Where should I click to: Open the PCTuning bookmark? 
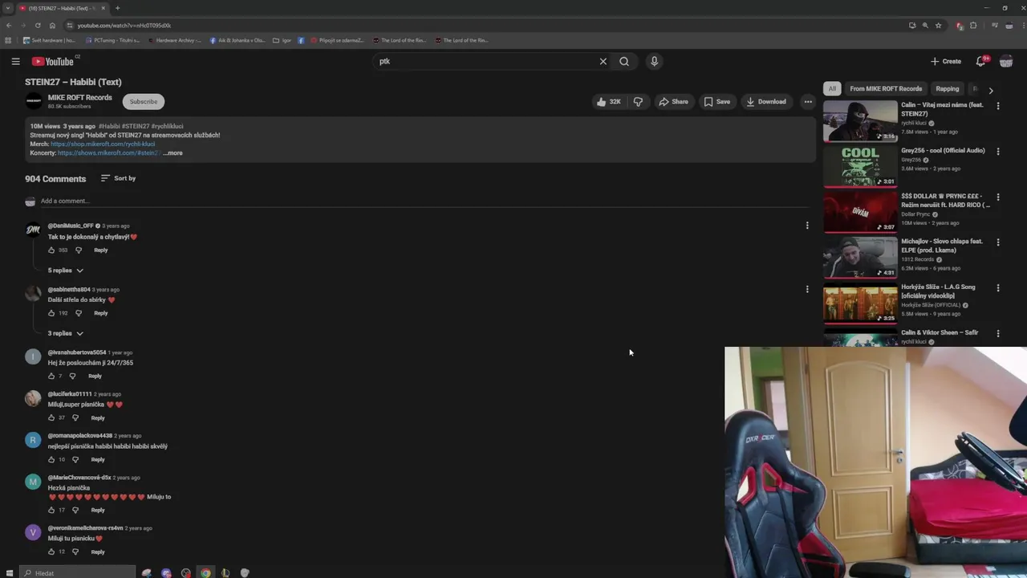112,40
